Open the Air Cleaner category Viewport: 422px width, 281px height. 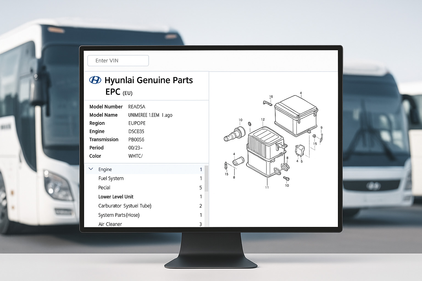point(110,224)
